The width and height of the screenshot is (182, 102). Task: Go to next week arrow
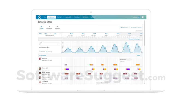pyautogui.click(x=60, y=34)
